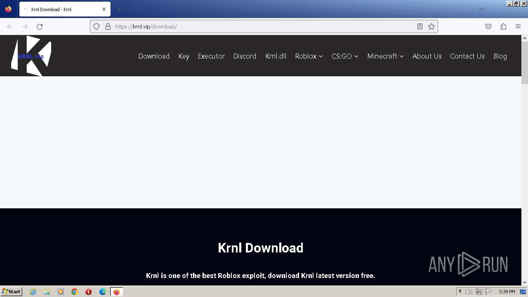This screenshot has height=297, width=528.
Task: Click the browser forward arrow
Action: 25,26
